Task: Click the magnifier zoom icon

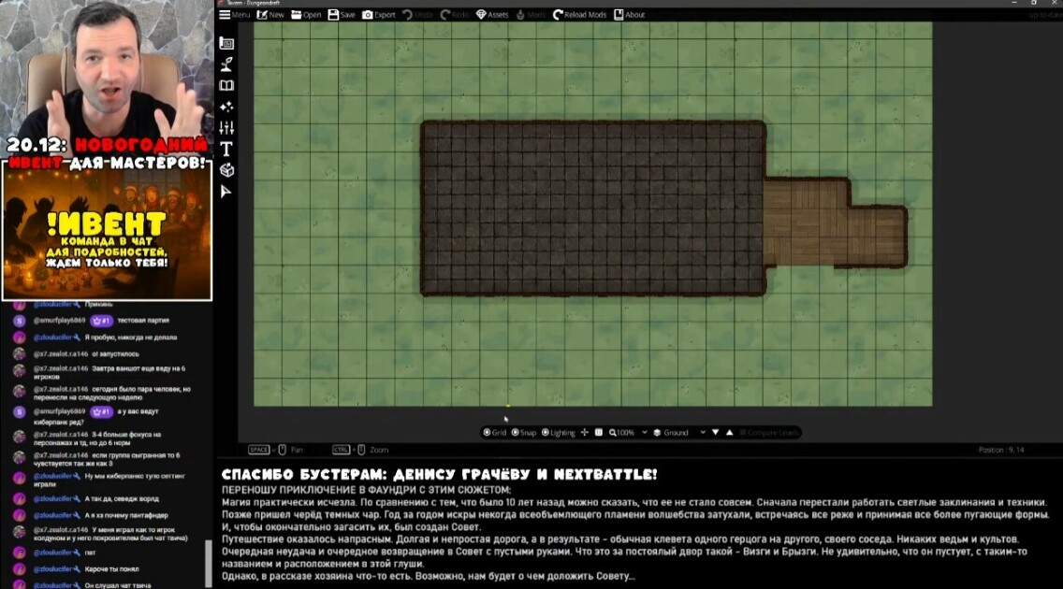Action: pyautogui.click(x=613, y=433)
